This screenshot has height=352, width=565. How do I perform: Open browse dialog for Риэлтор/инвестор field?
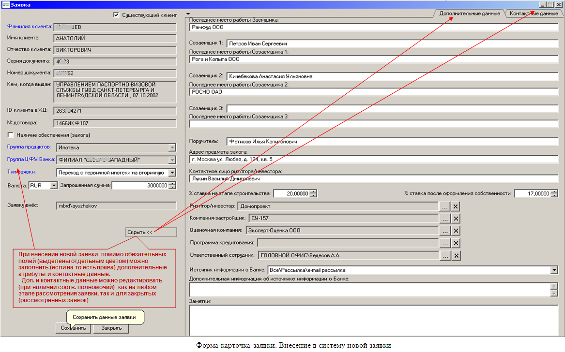[444, 206]
